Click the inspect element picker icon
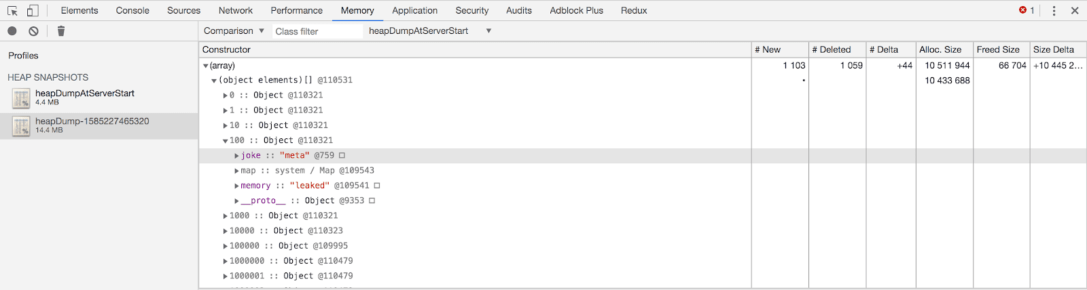 click(12, 11)
